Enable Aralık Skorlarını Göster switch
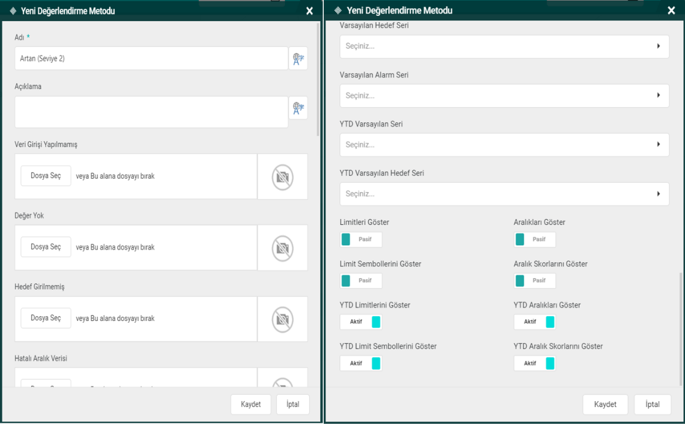The image size is (685, 424). (x=534, y=281)
